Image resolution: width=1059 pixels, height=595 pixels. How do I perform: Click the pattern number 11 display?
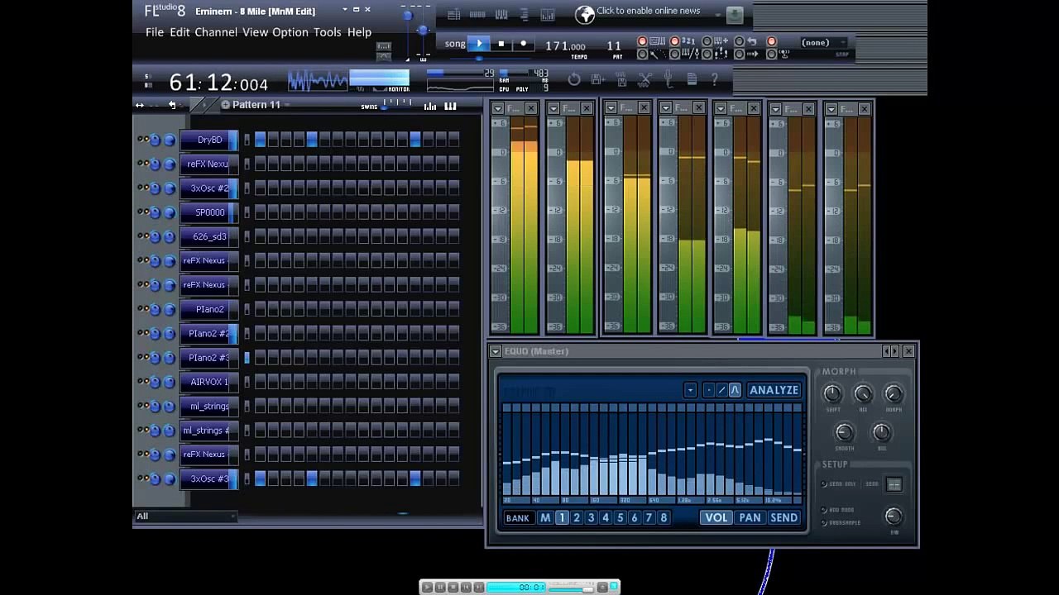(614, 46)
